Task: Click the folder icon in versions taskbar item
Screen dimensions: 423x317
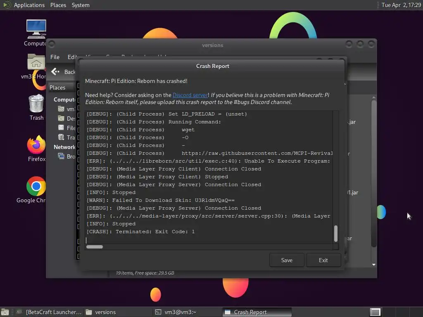Action: click(89, 312)
